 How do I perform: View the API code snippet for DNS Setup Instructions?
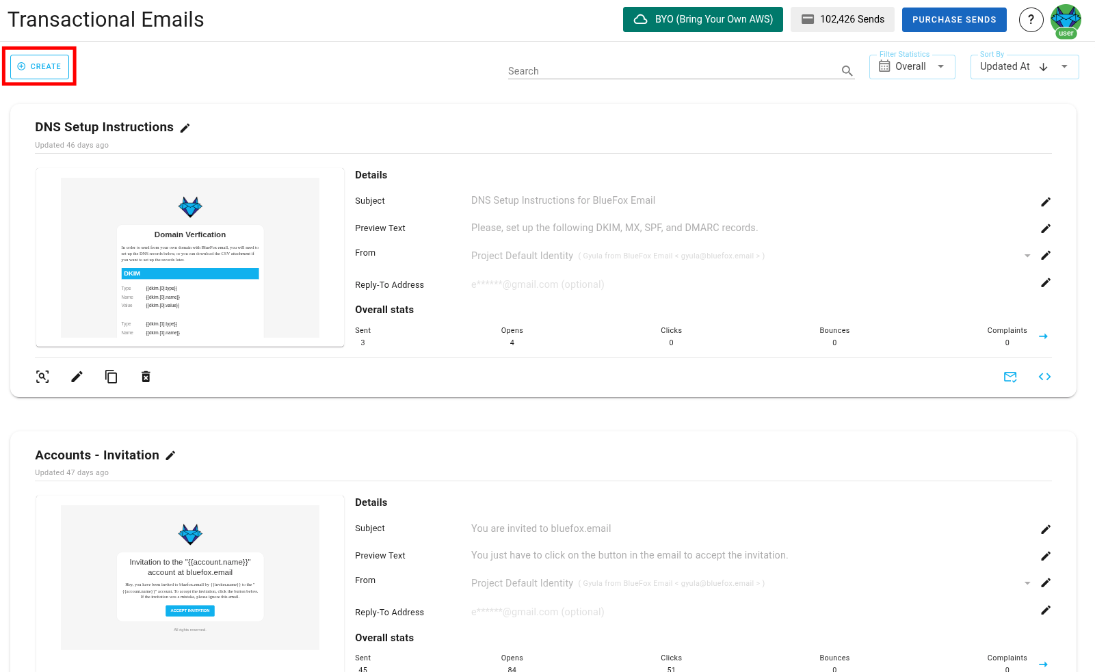coord(1044,377)
